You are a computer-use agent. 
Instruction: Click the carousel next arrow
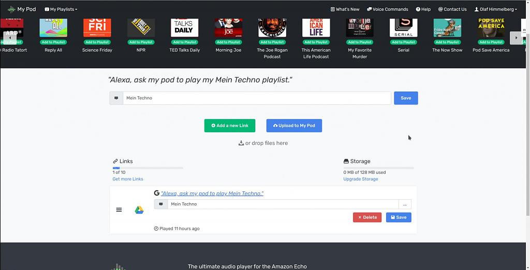[x=516, y=38]
